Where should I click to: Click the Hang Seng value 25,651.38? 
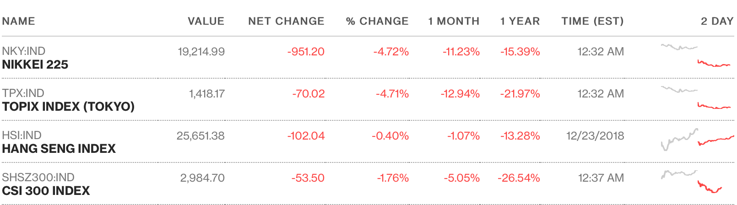(x=201, y=136)
